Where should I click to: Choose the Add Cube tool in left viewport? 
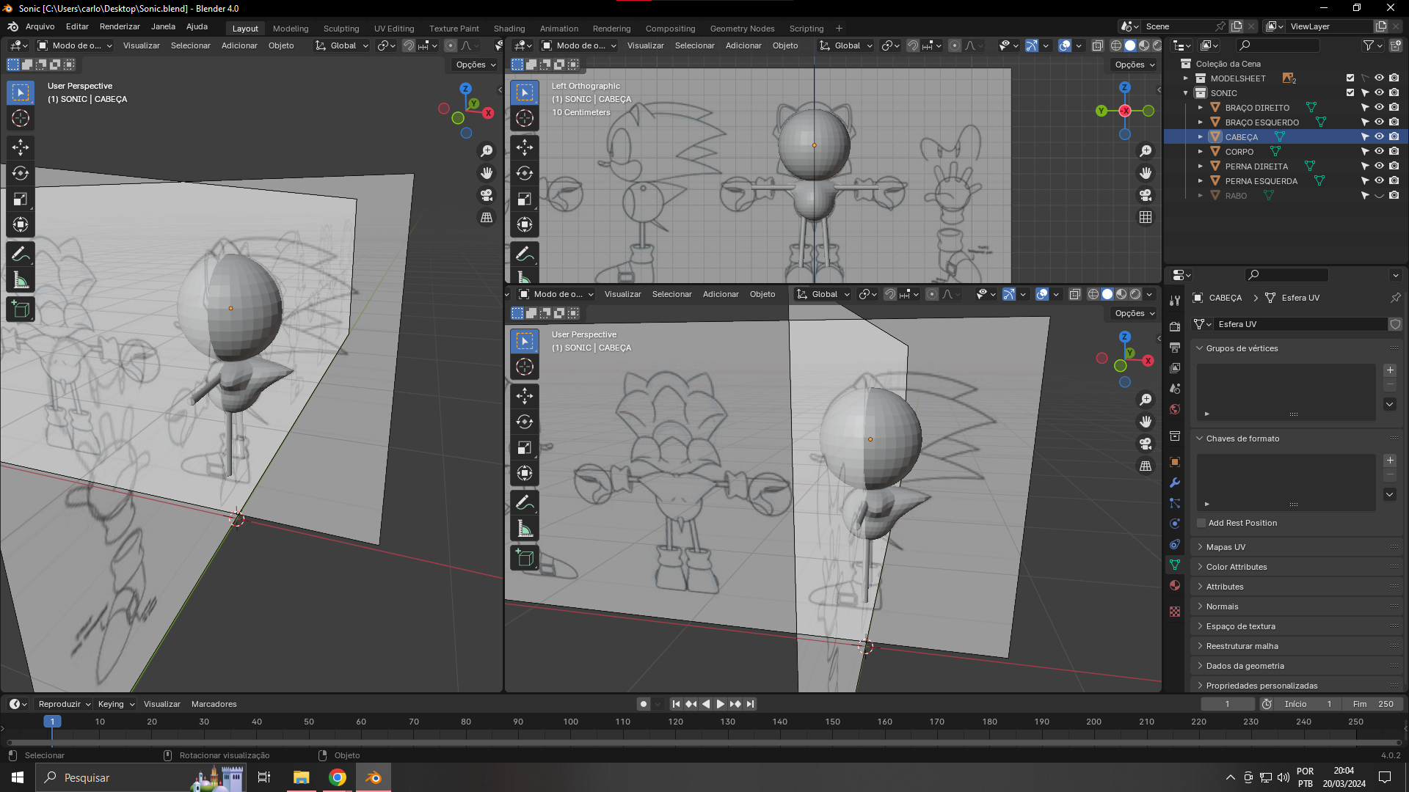(21, 309)
